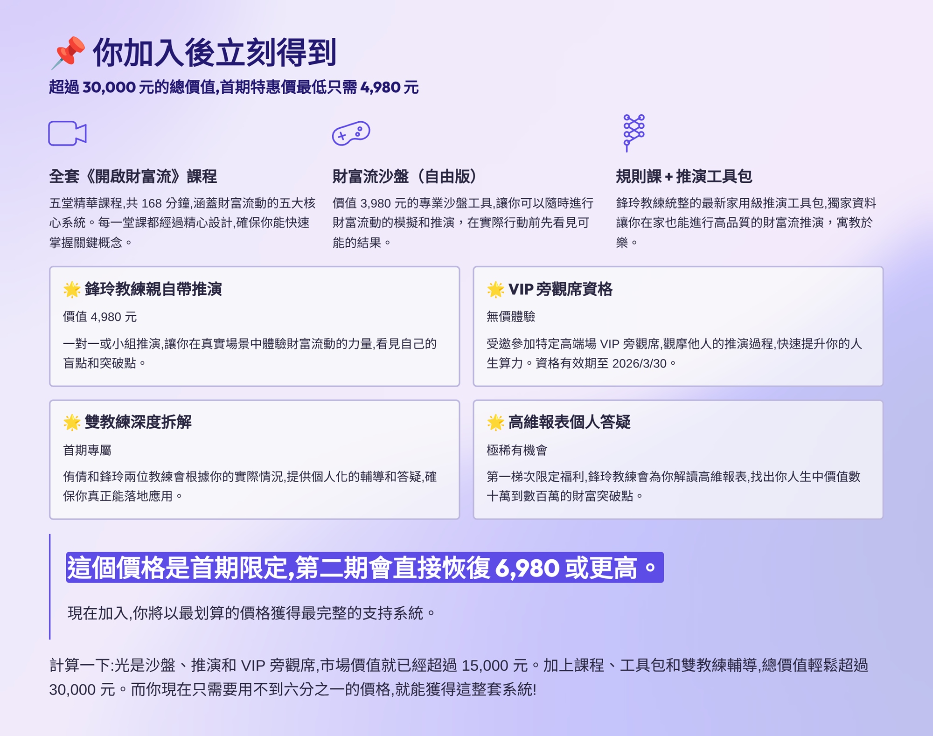Click star icon beside VIP 旁觀席資格
Image resolution: width=933 pixels, height=736 pixels.
pyautogui.click(x=495, y=289)
